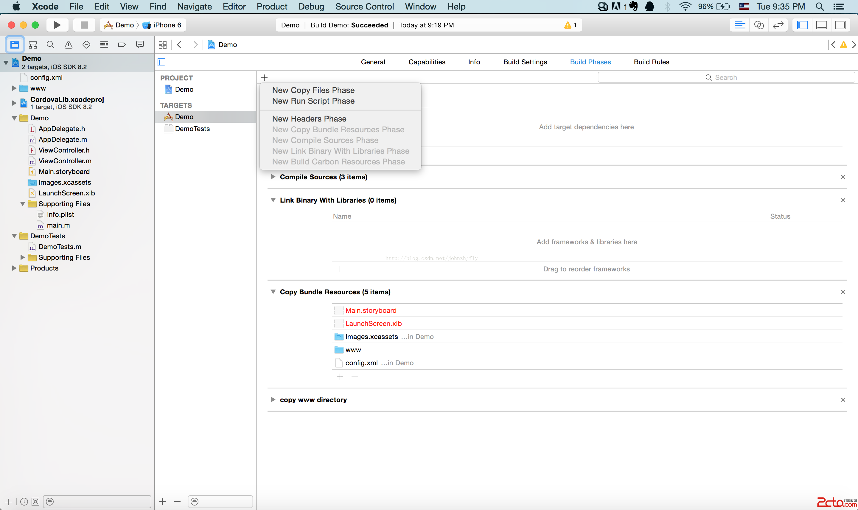Open the Issue navigator warning icon
The height and width of the screenshot is (510, 858).
pos(69,45)
